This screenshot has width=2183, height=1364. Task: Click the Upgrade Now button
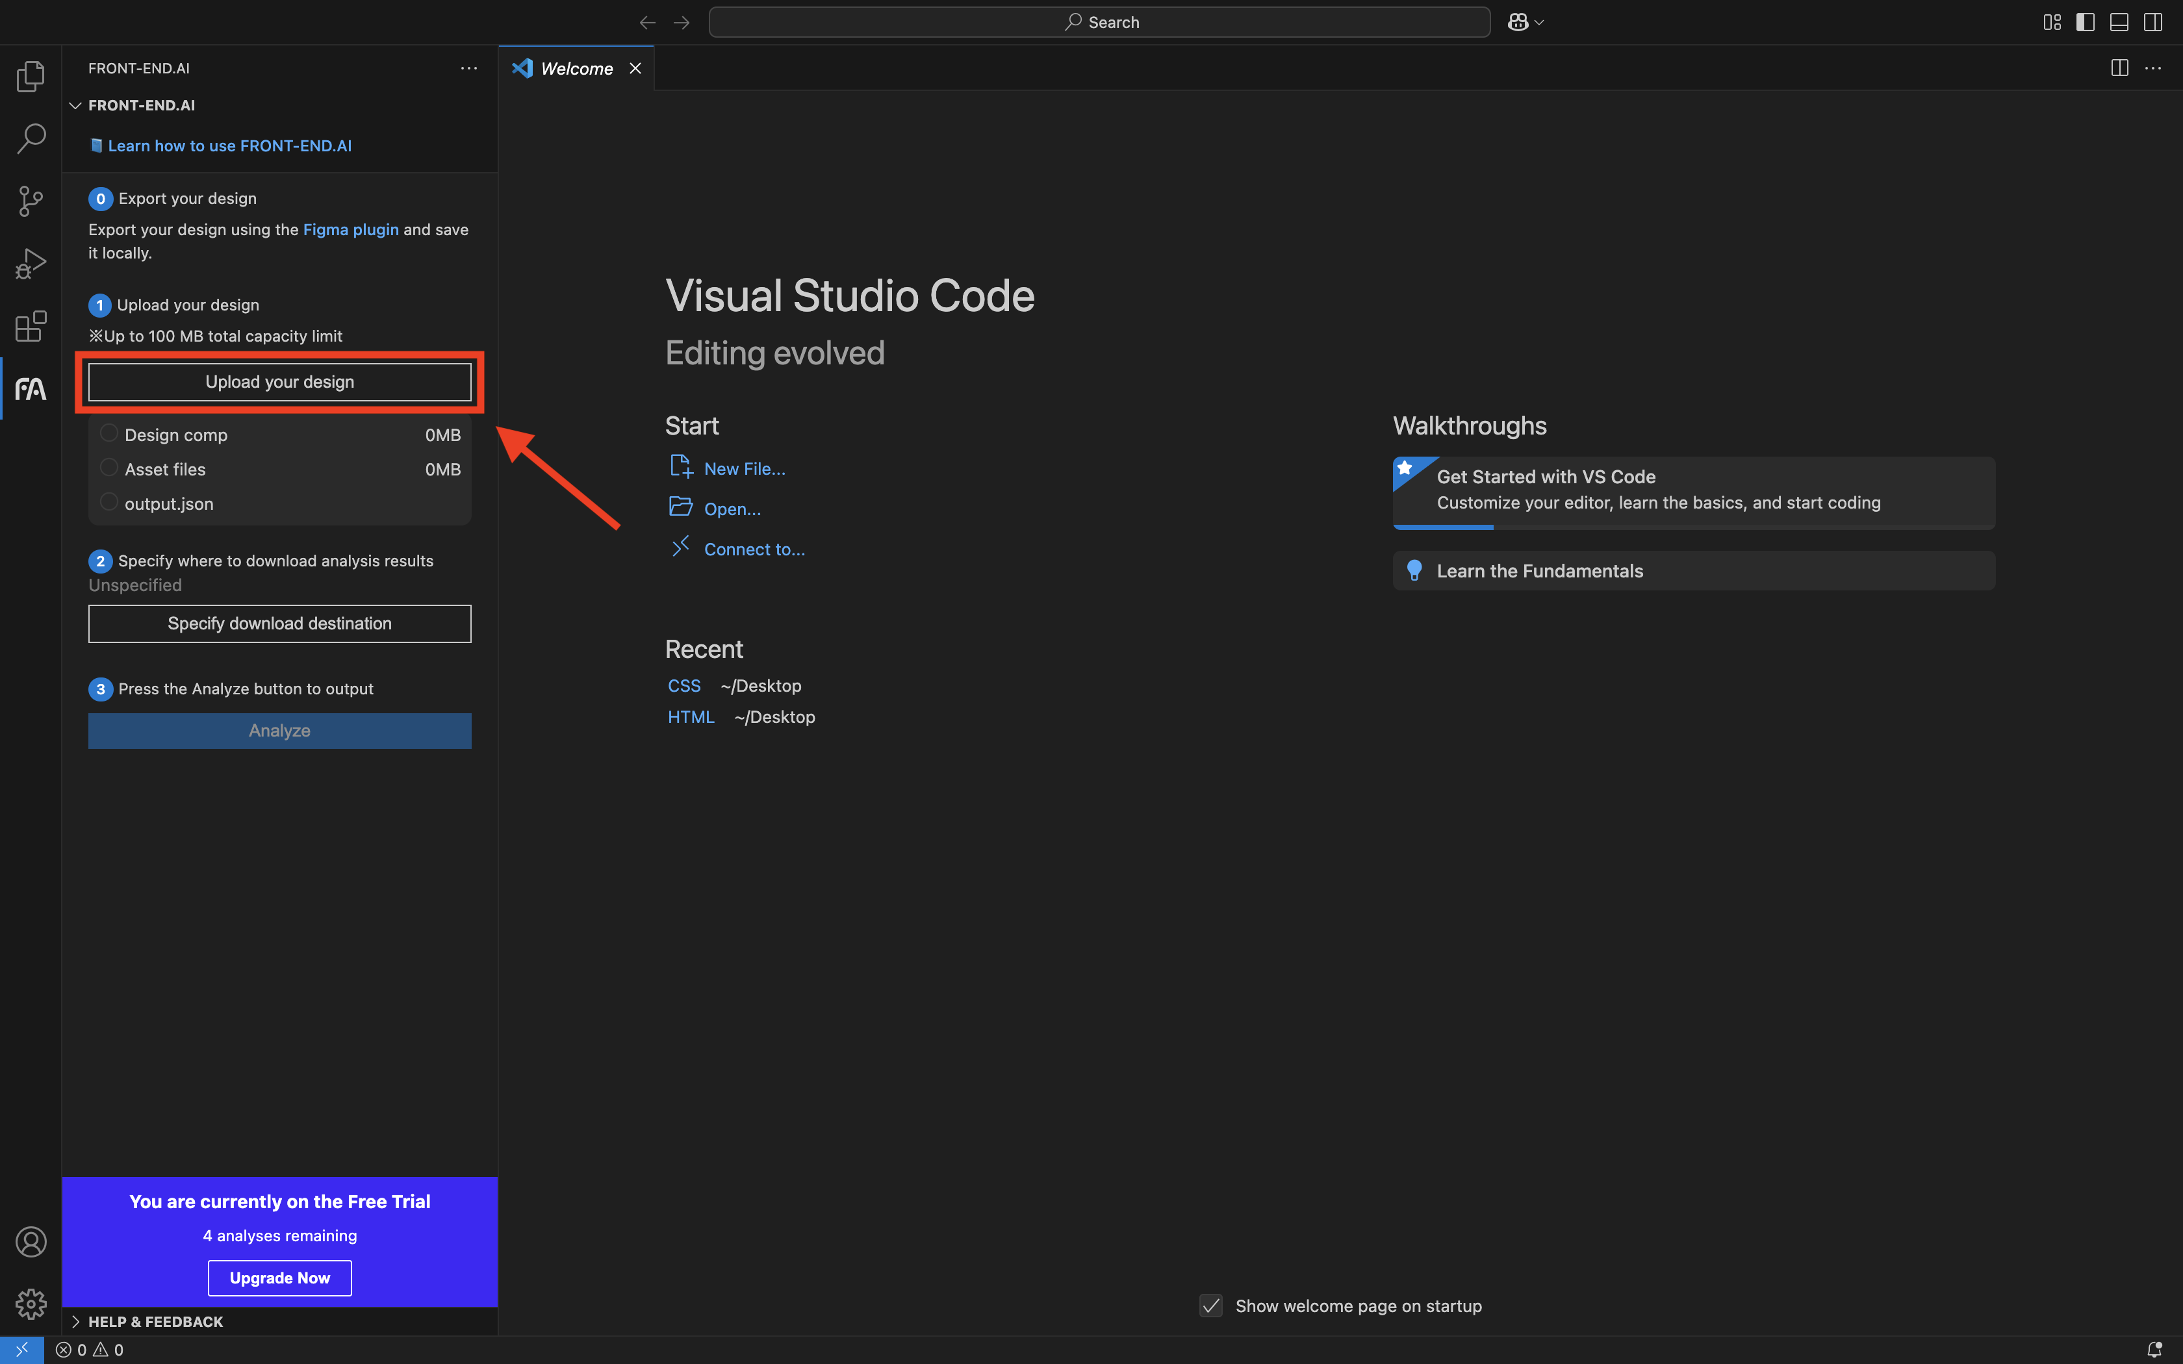coord(279,1278)
